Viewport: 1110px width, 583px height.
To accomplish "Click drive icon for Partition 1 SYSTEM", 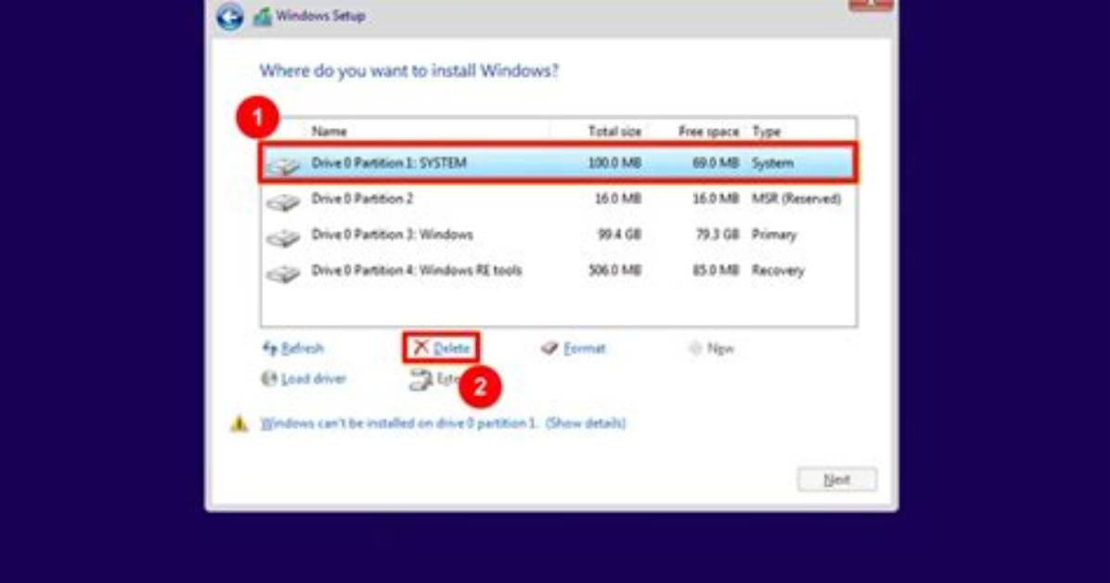I will 282,166.
